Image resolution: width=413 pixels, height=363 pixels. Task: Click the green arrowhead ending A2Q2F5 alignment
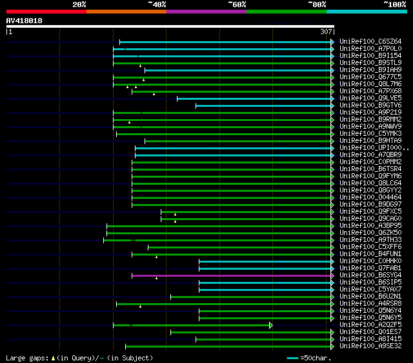[x=271, y=326]
